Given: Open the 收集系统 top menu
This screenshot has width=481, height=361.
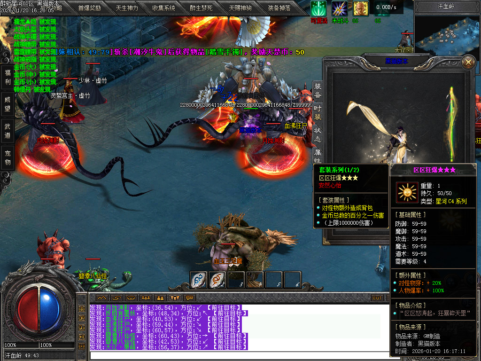Looking at the screenshot, I should (x=163, y=8).
